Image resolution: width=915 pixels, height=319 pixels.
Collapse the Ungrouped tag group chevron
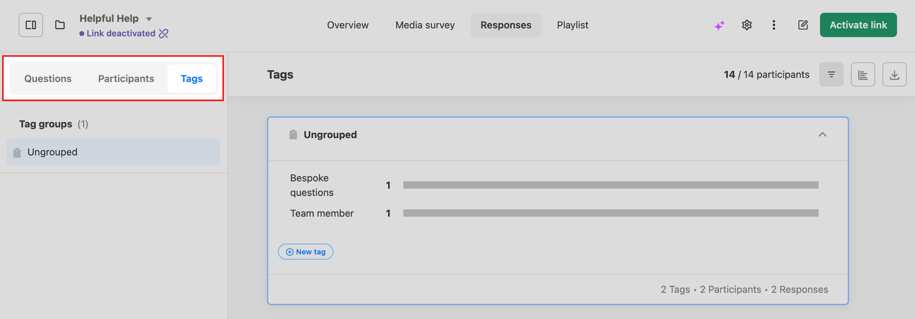click(x=822, y=135)
